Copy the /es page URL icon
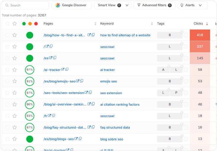This screenshot has height=151, width=217. coord(55,58)
